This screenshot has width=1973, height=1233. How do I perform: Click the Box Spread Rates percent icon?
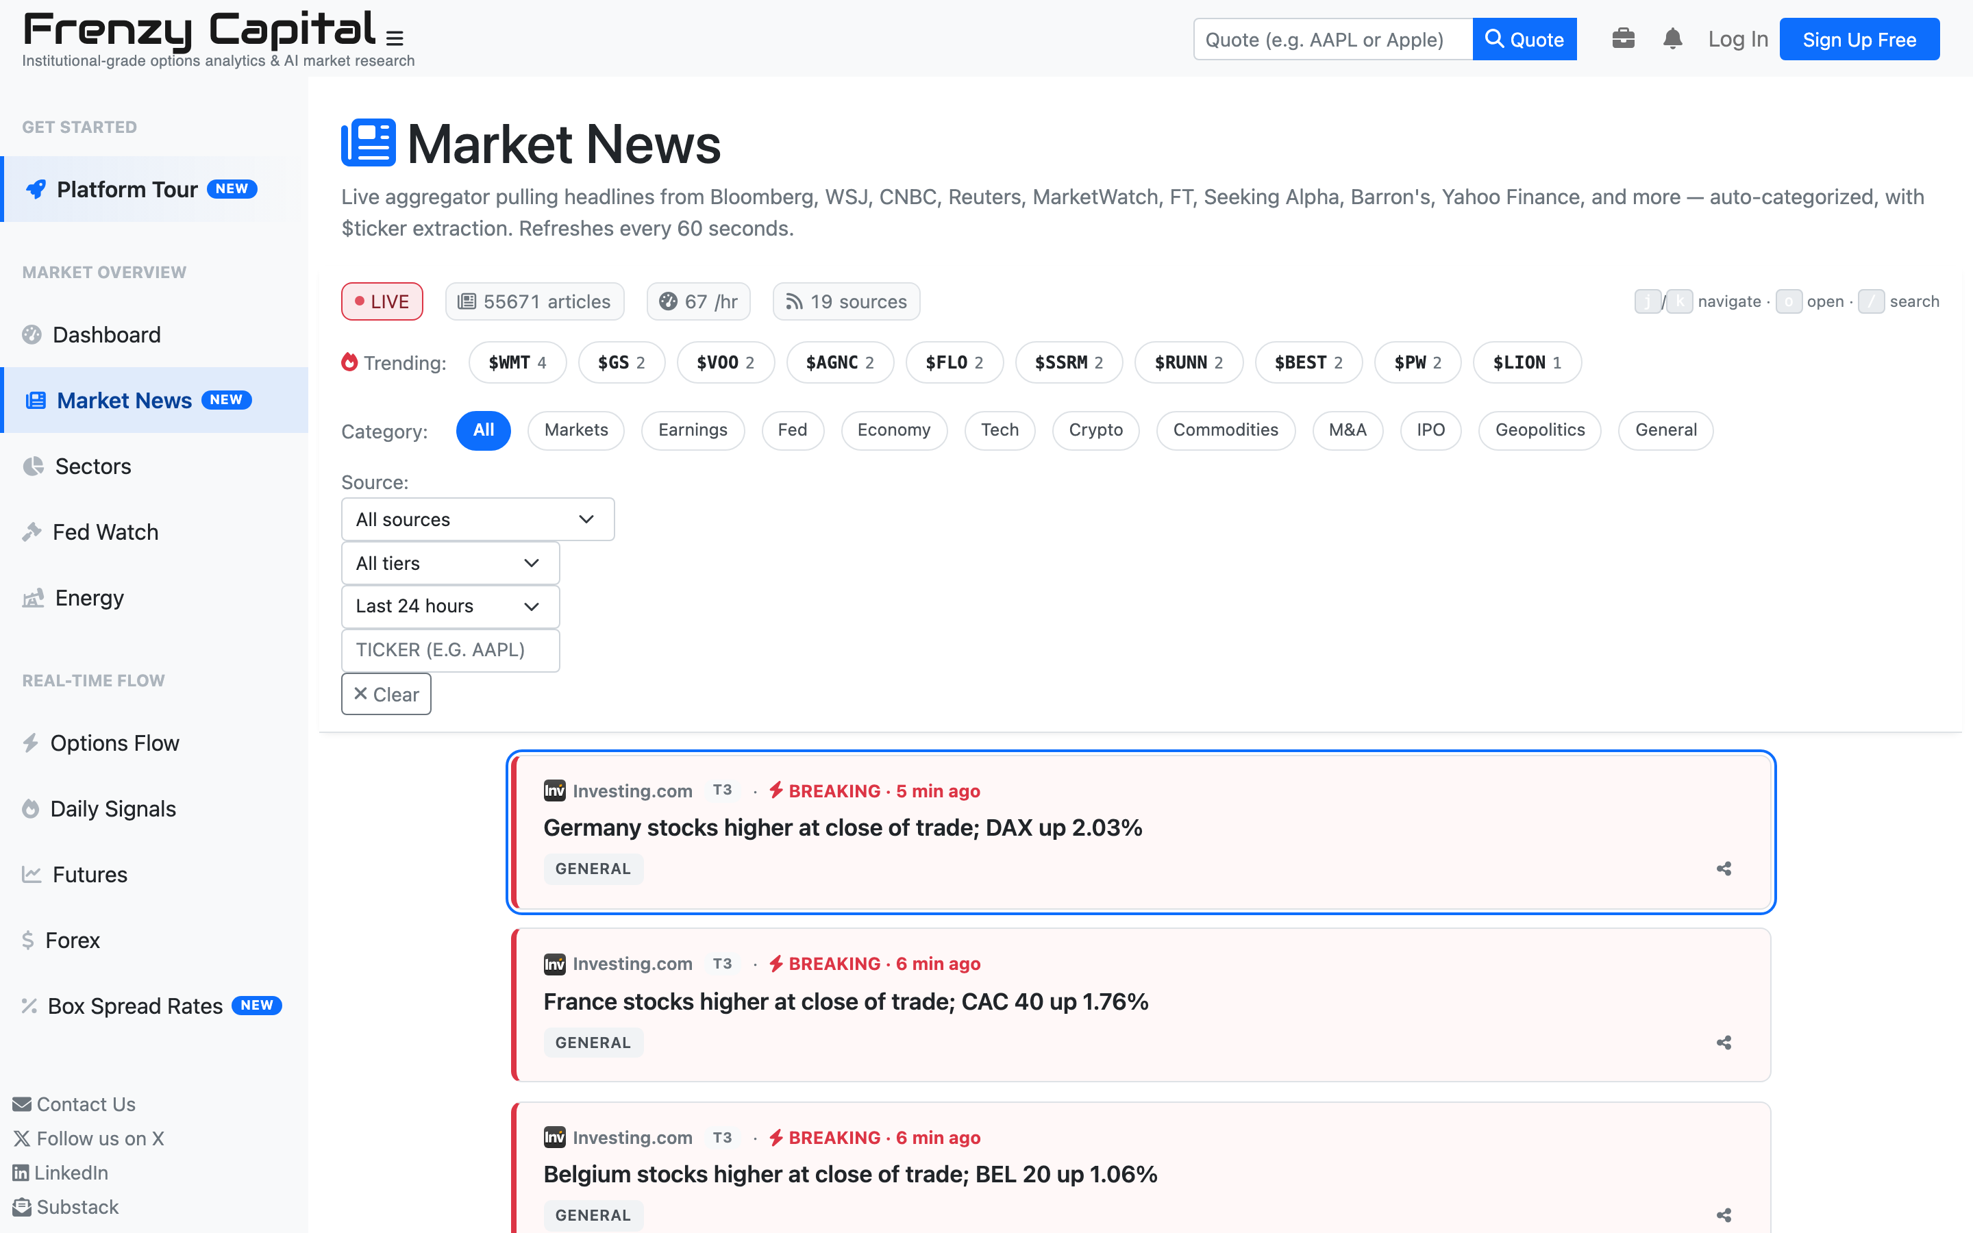coord(29,1006)
